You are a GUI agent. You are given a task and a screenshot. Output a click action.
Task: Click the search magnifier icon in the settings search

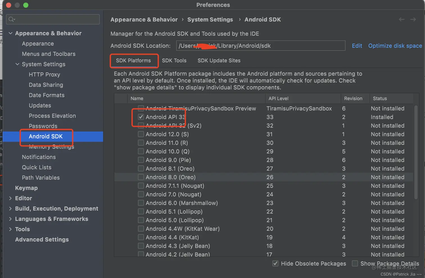coord(12,19)
